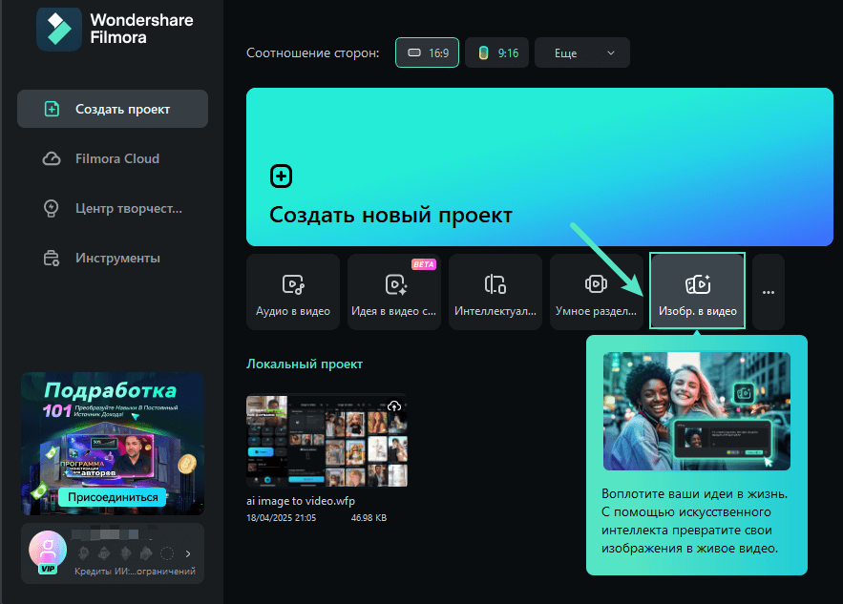Screen dimensions: 843x604
Task: Click the plus icon beside Создать проект
Action: pos(52,109)
